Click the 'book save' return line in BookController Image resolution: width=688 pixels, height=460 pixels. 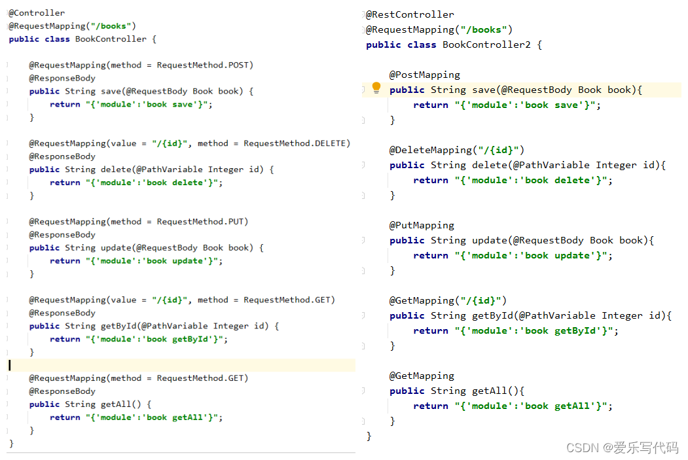click(131, 104)
